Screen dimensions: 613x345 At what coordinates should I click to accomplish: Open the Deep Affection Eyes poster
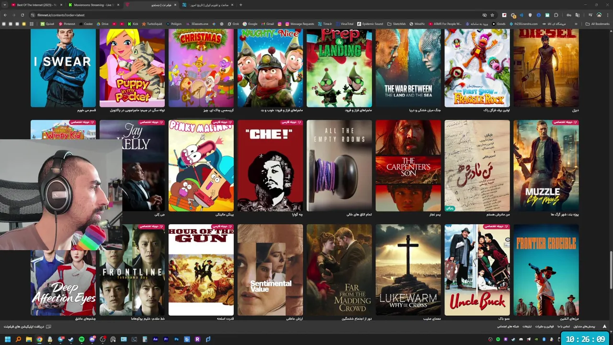click(63, 284)
